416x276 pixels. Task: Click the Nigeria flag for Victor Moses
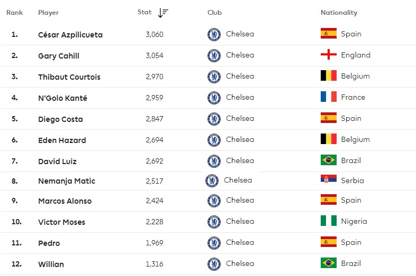point(329,221)
